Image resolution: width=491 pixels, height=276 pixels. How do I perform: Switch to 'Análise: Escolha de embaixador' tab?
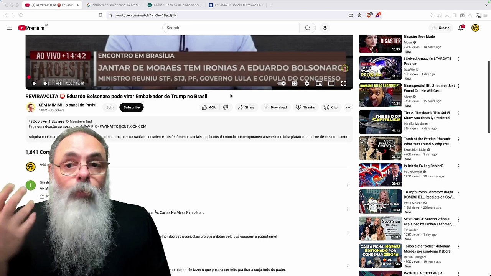175,5
